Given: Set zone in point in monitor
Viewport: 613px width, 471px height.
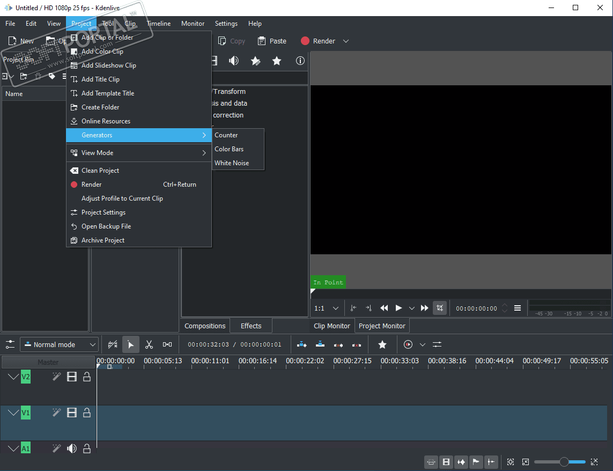Looking at the screenshot, I should (353, 308).
